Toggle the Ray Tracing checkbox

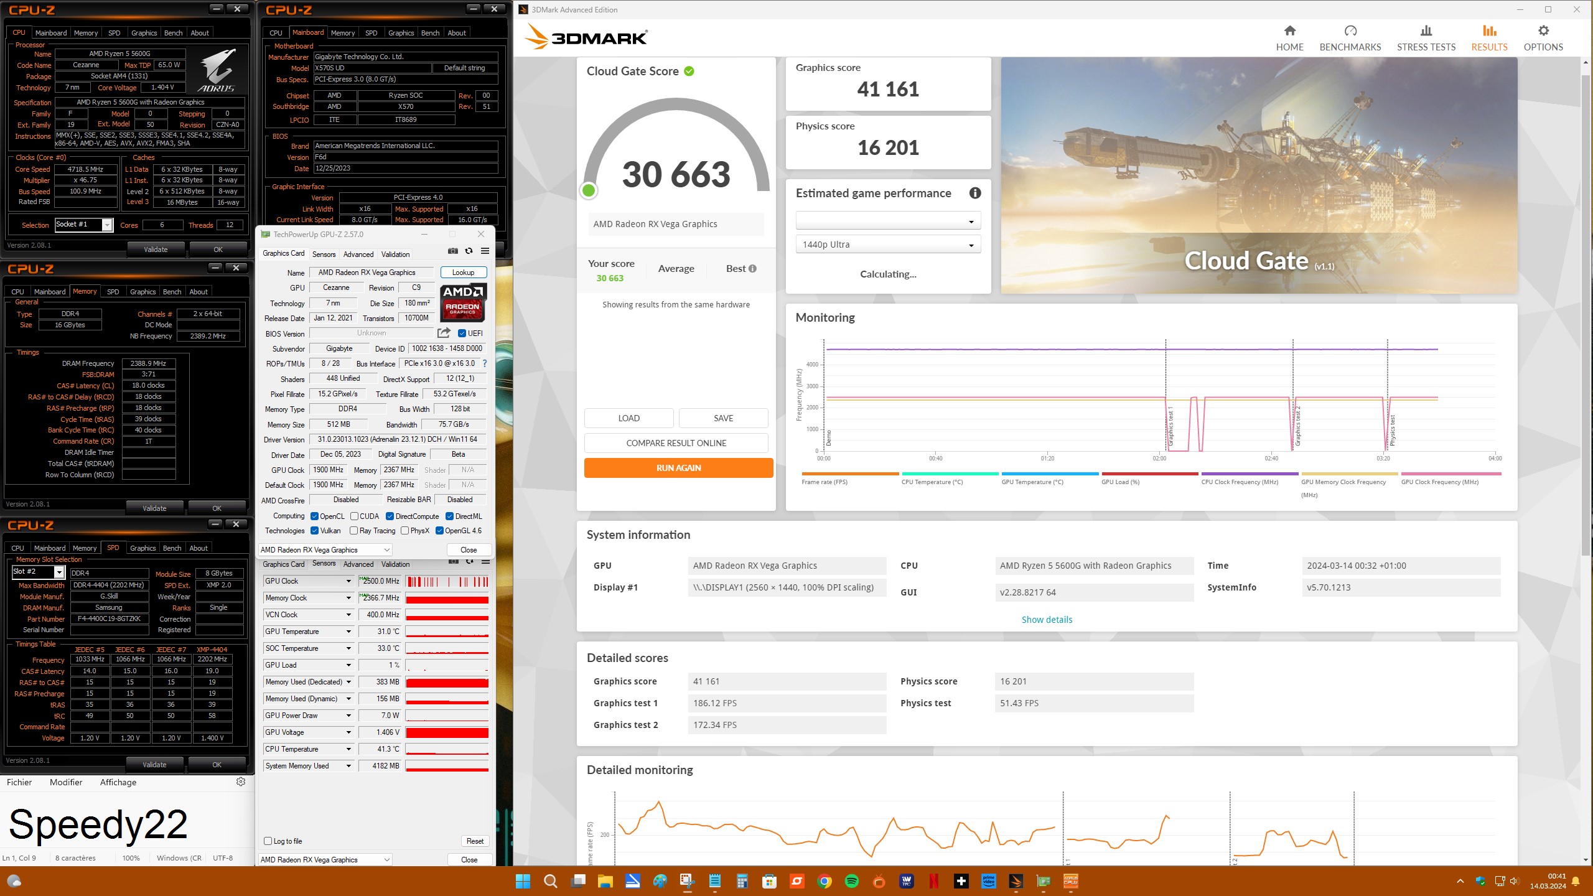click(x=353, y=530)
